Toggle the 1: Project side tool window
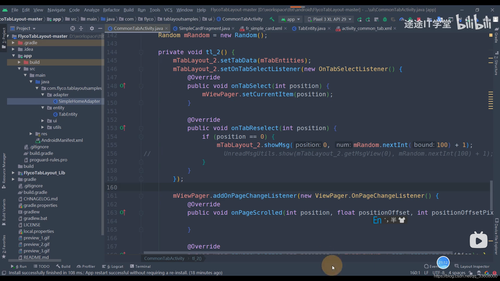 click(x=4, y=38)
